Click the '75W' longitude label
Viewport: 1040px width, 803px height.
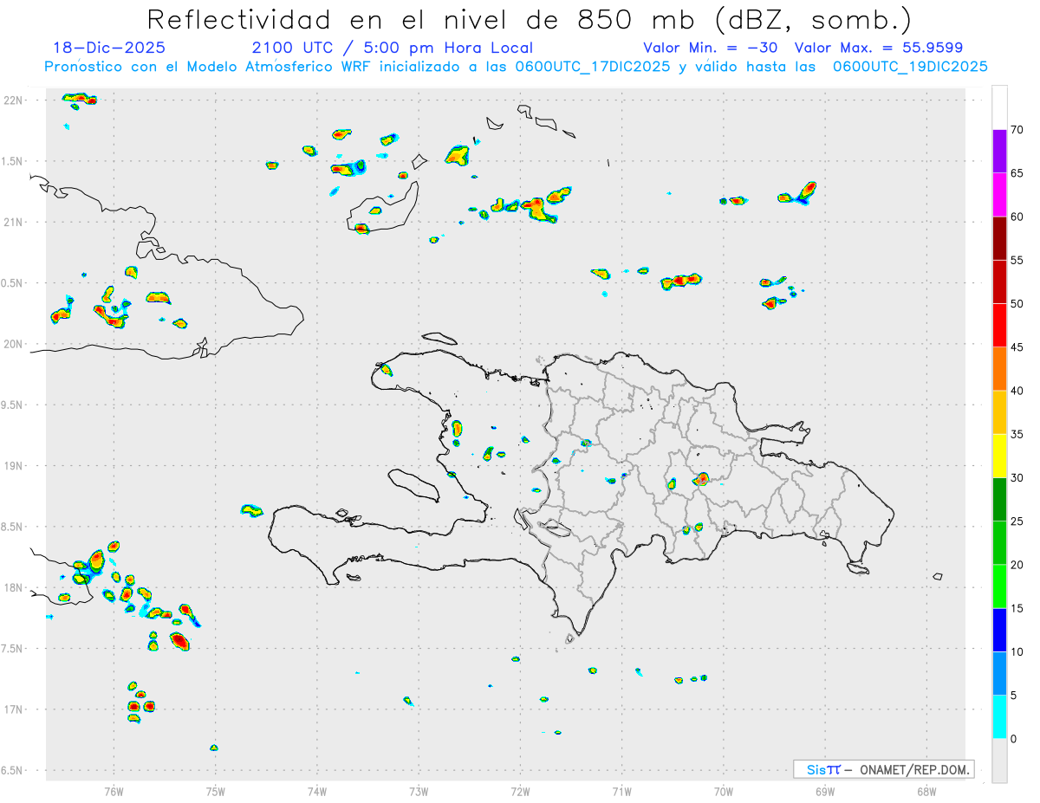click(x=216, y=792)
